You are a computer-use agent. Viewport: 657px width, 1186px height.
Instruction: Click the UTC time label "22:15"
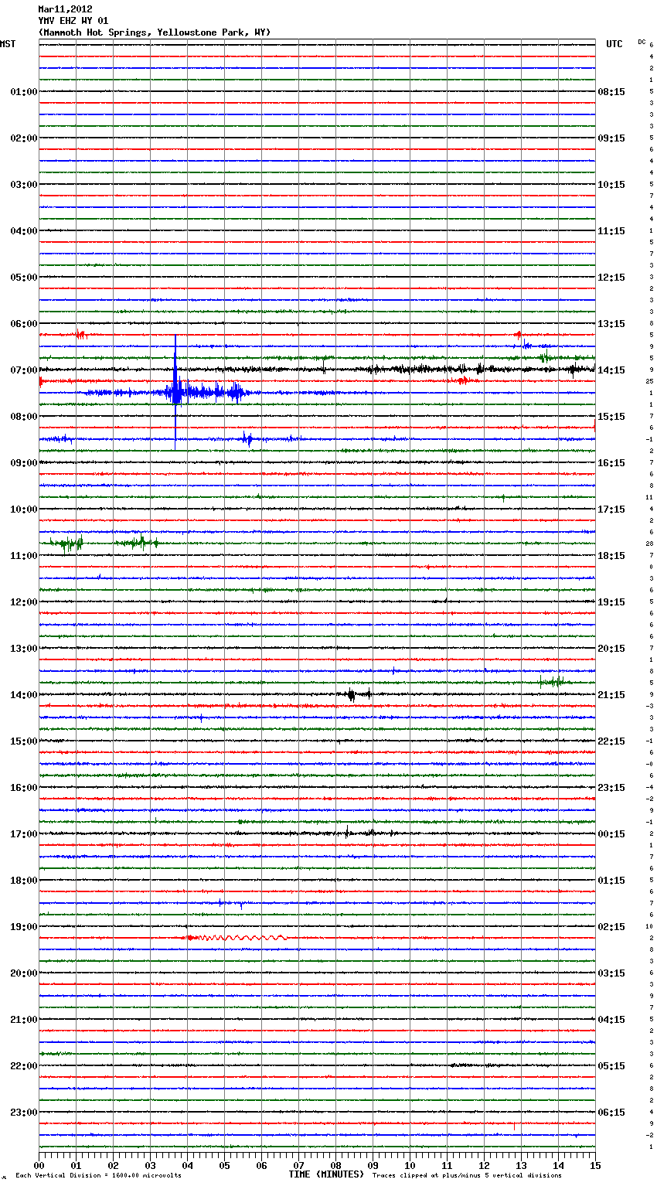(611, 741)
